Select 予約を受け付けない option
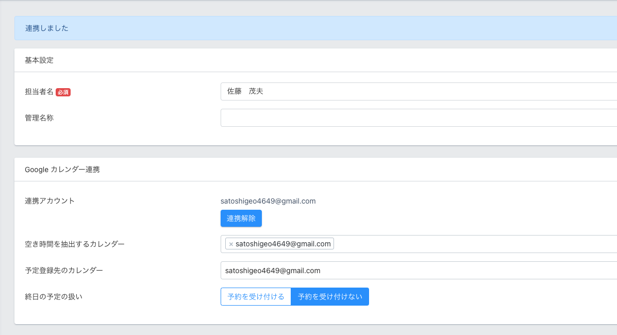Screen dimensions: 617x335 [330, 297]
